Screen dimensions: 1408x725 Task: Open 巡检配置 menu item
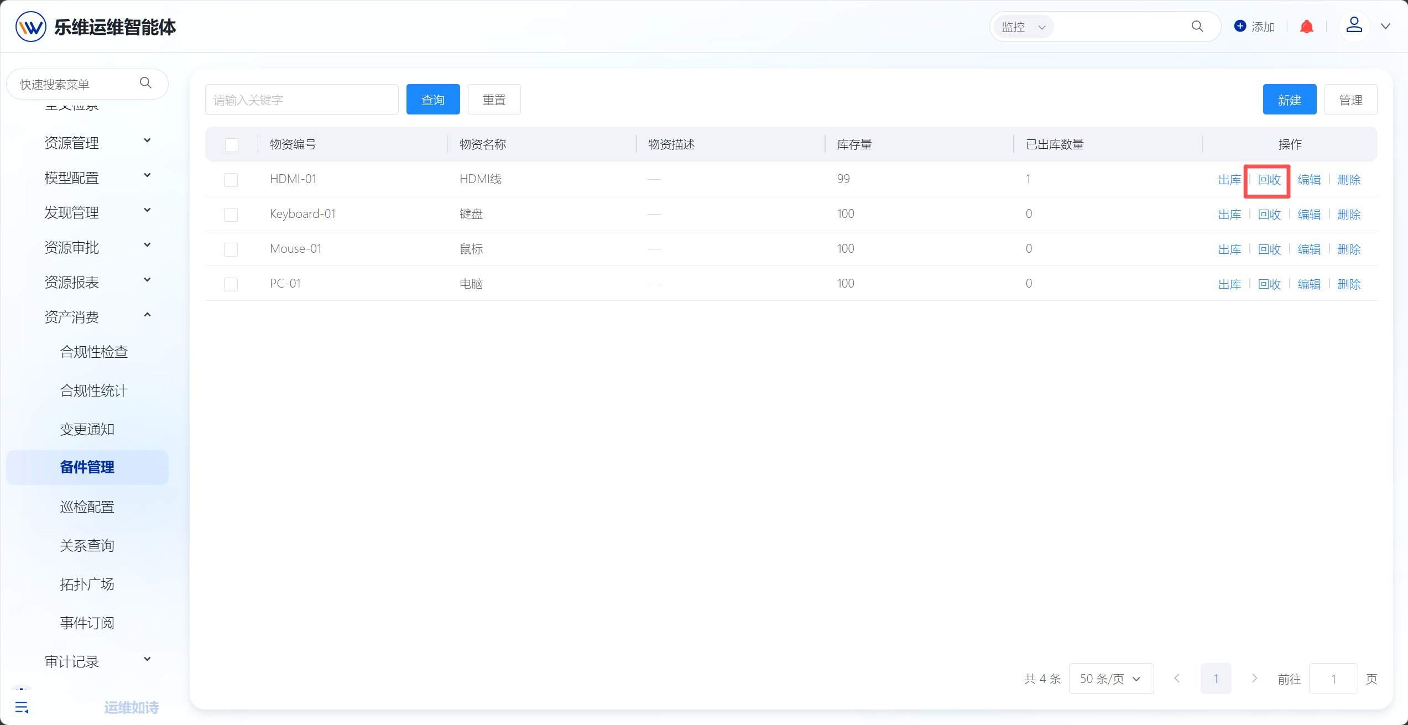(x=87, y=507)
